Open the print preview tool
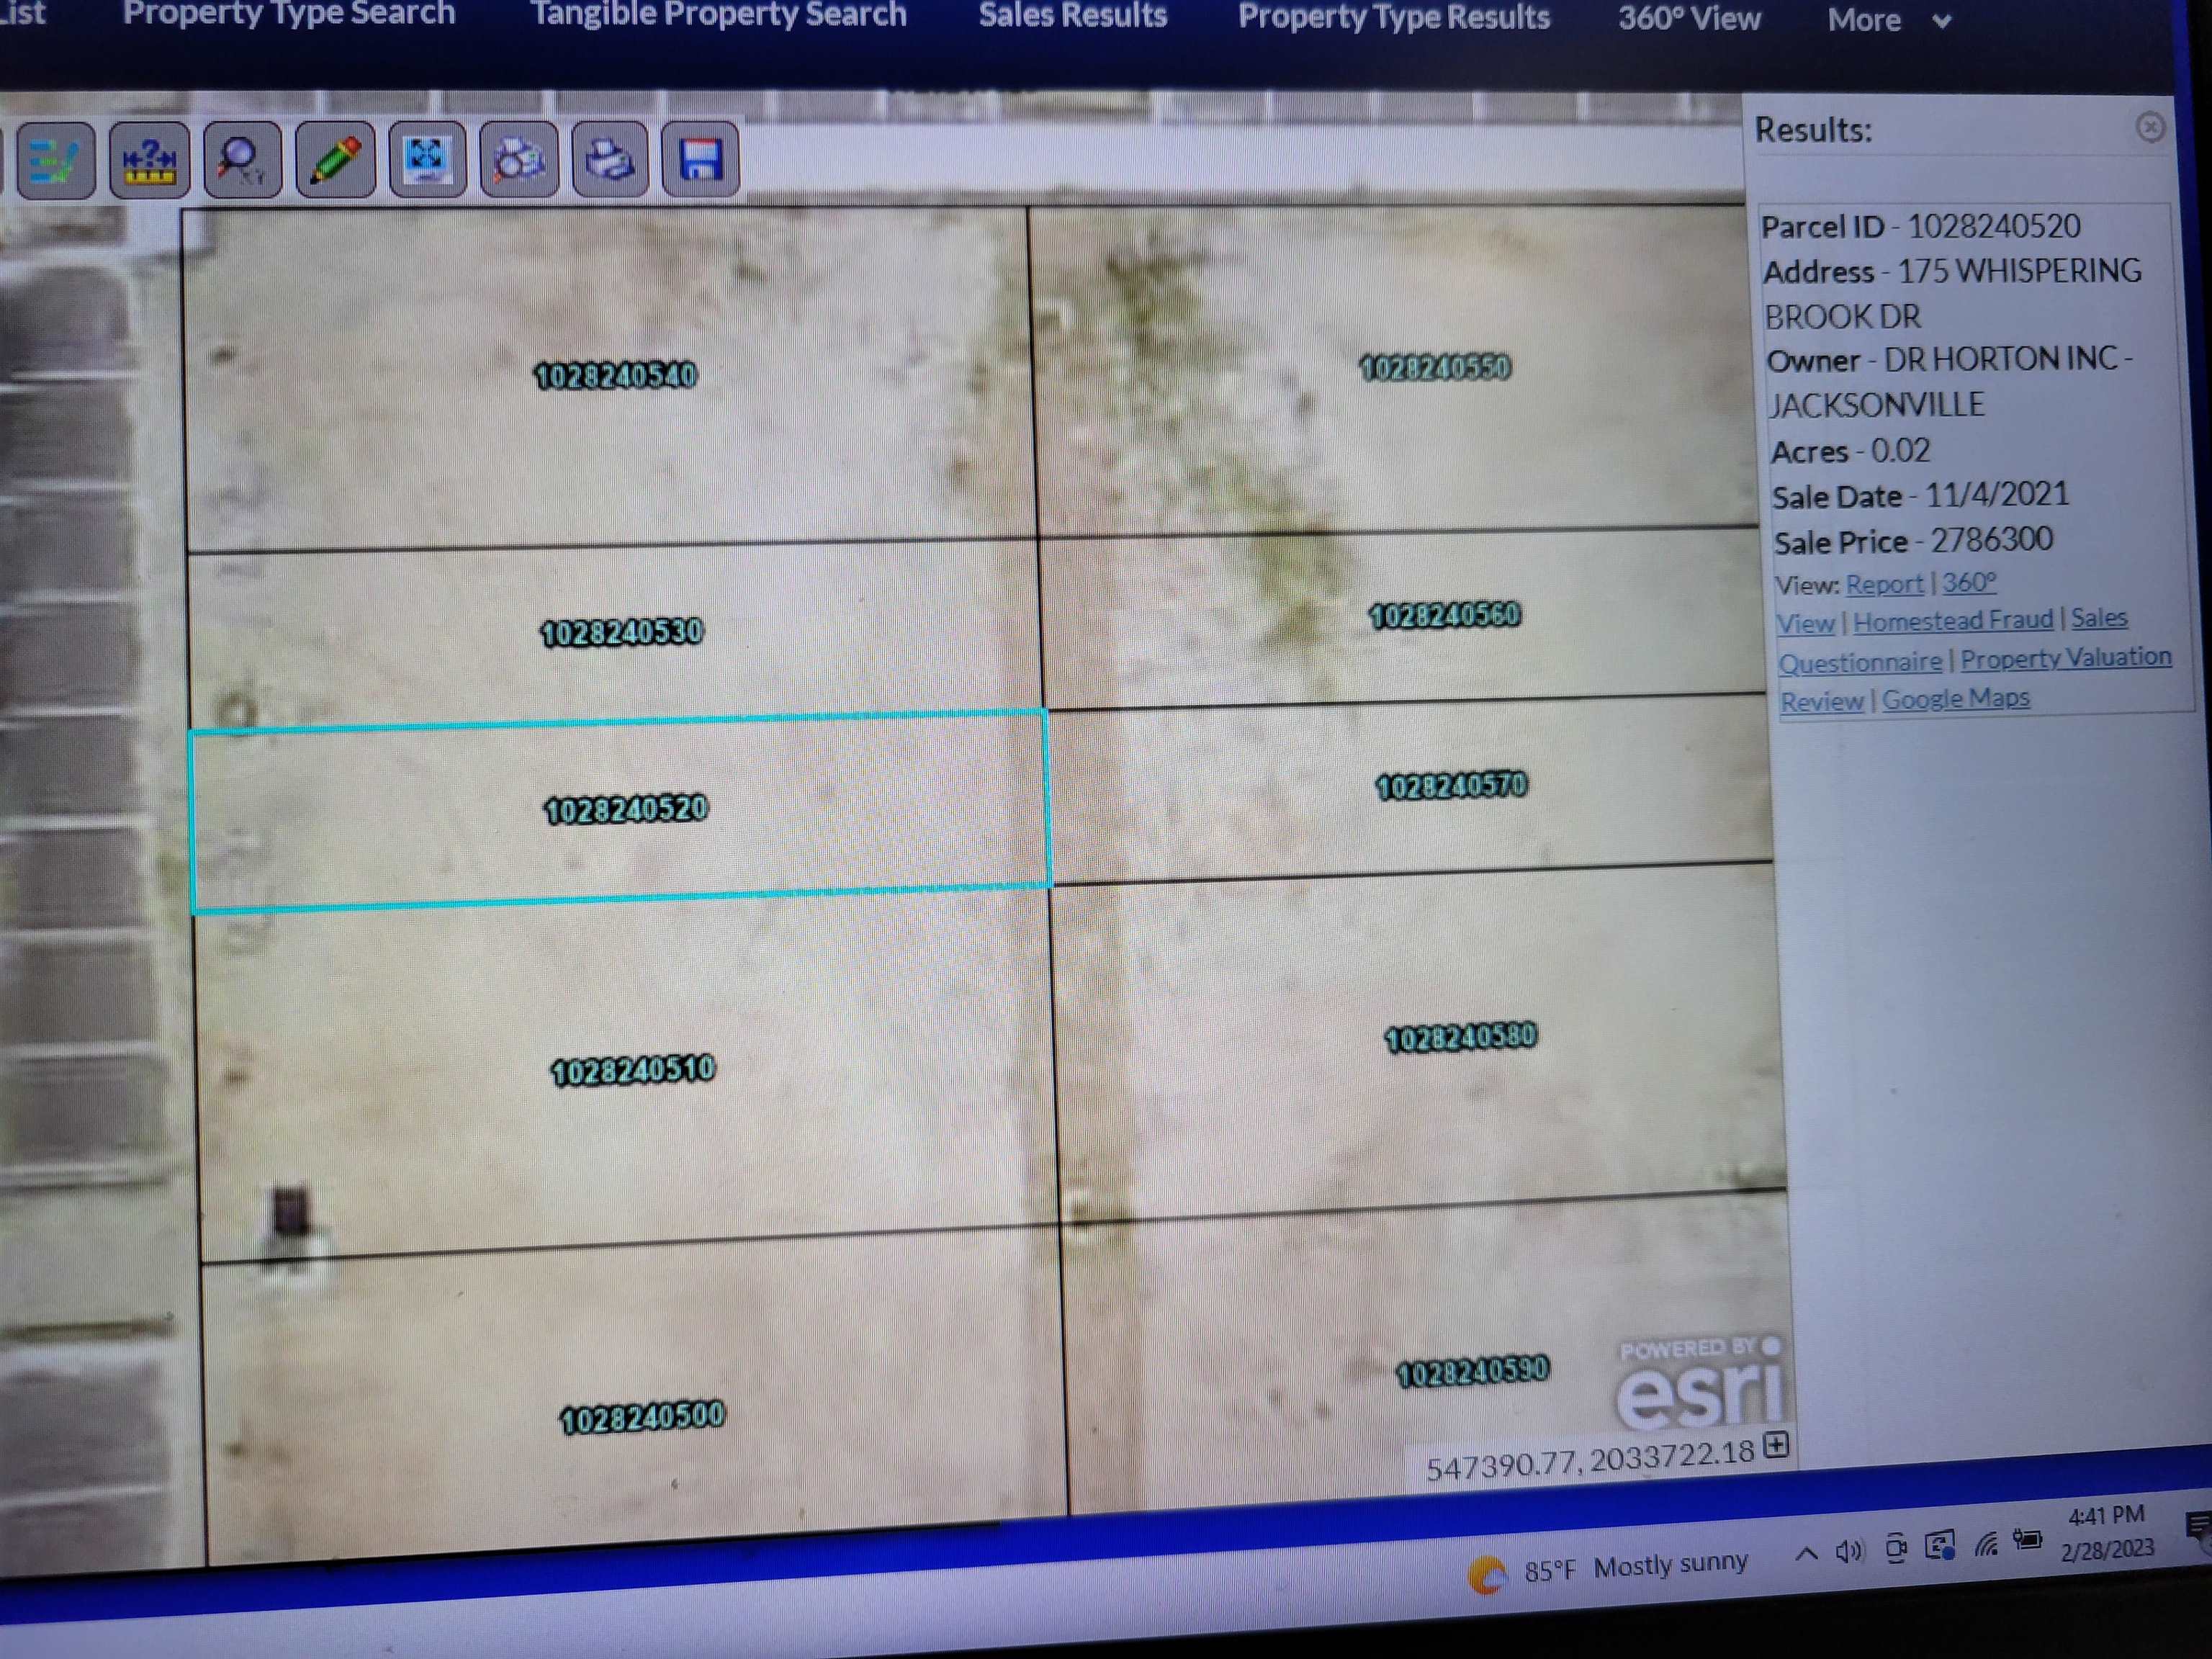The image size is (2212, 1659). (519, 160)
